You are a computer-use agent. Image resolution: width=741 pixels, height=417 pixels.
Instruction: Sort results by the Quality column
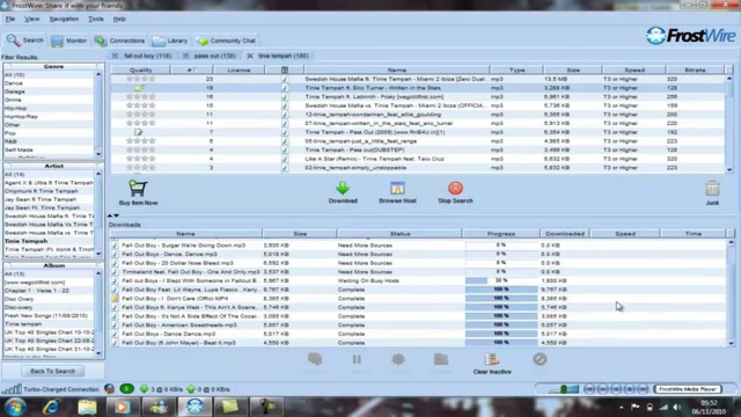click(141, 70)
